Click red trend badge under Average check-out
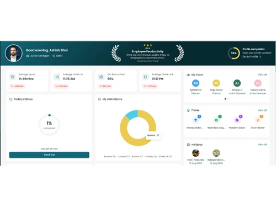This screenshot has width=276, height=207. [150, 86]
